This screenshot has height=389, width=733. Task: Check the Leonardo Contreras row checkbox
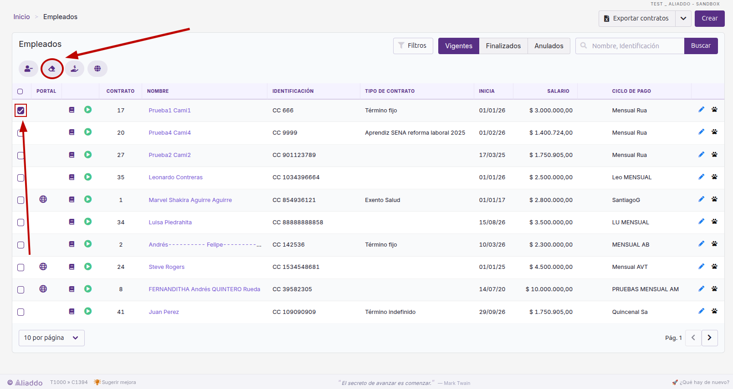[21, 178]
